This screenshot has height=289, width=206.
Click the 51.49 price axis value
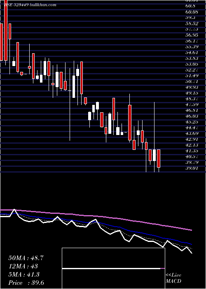point(192,76)
